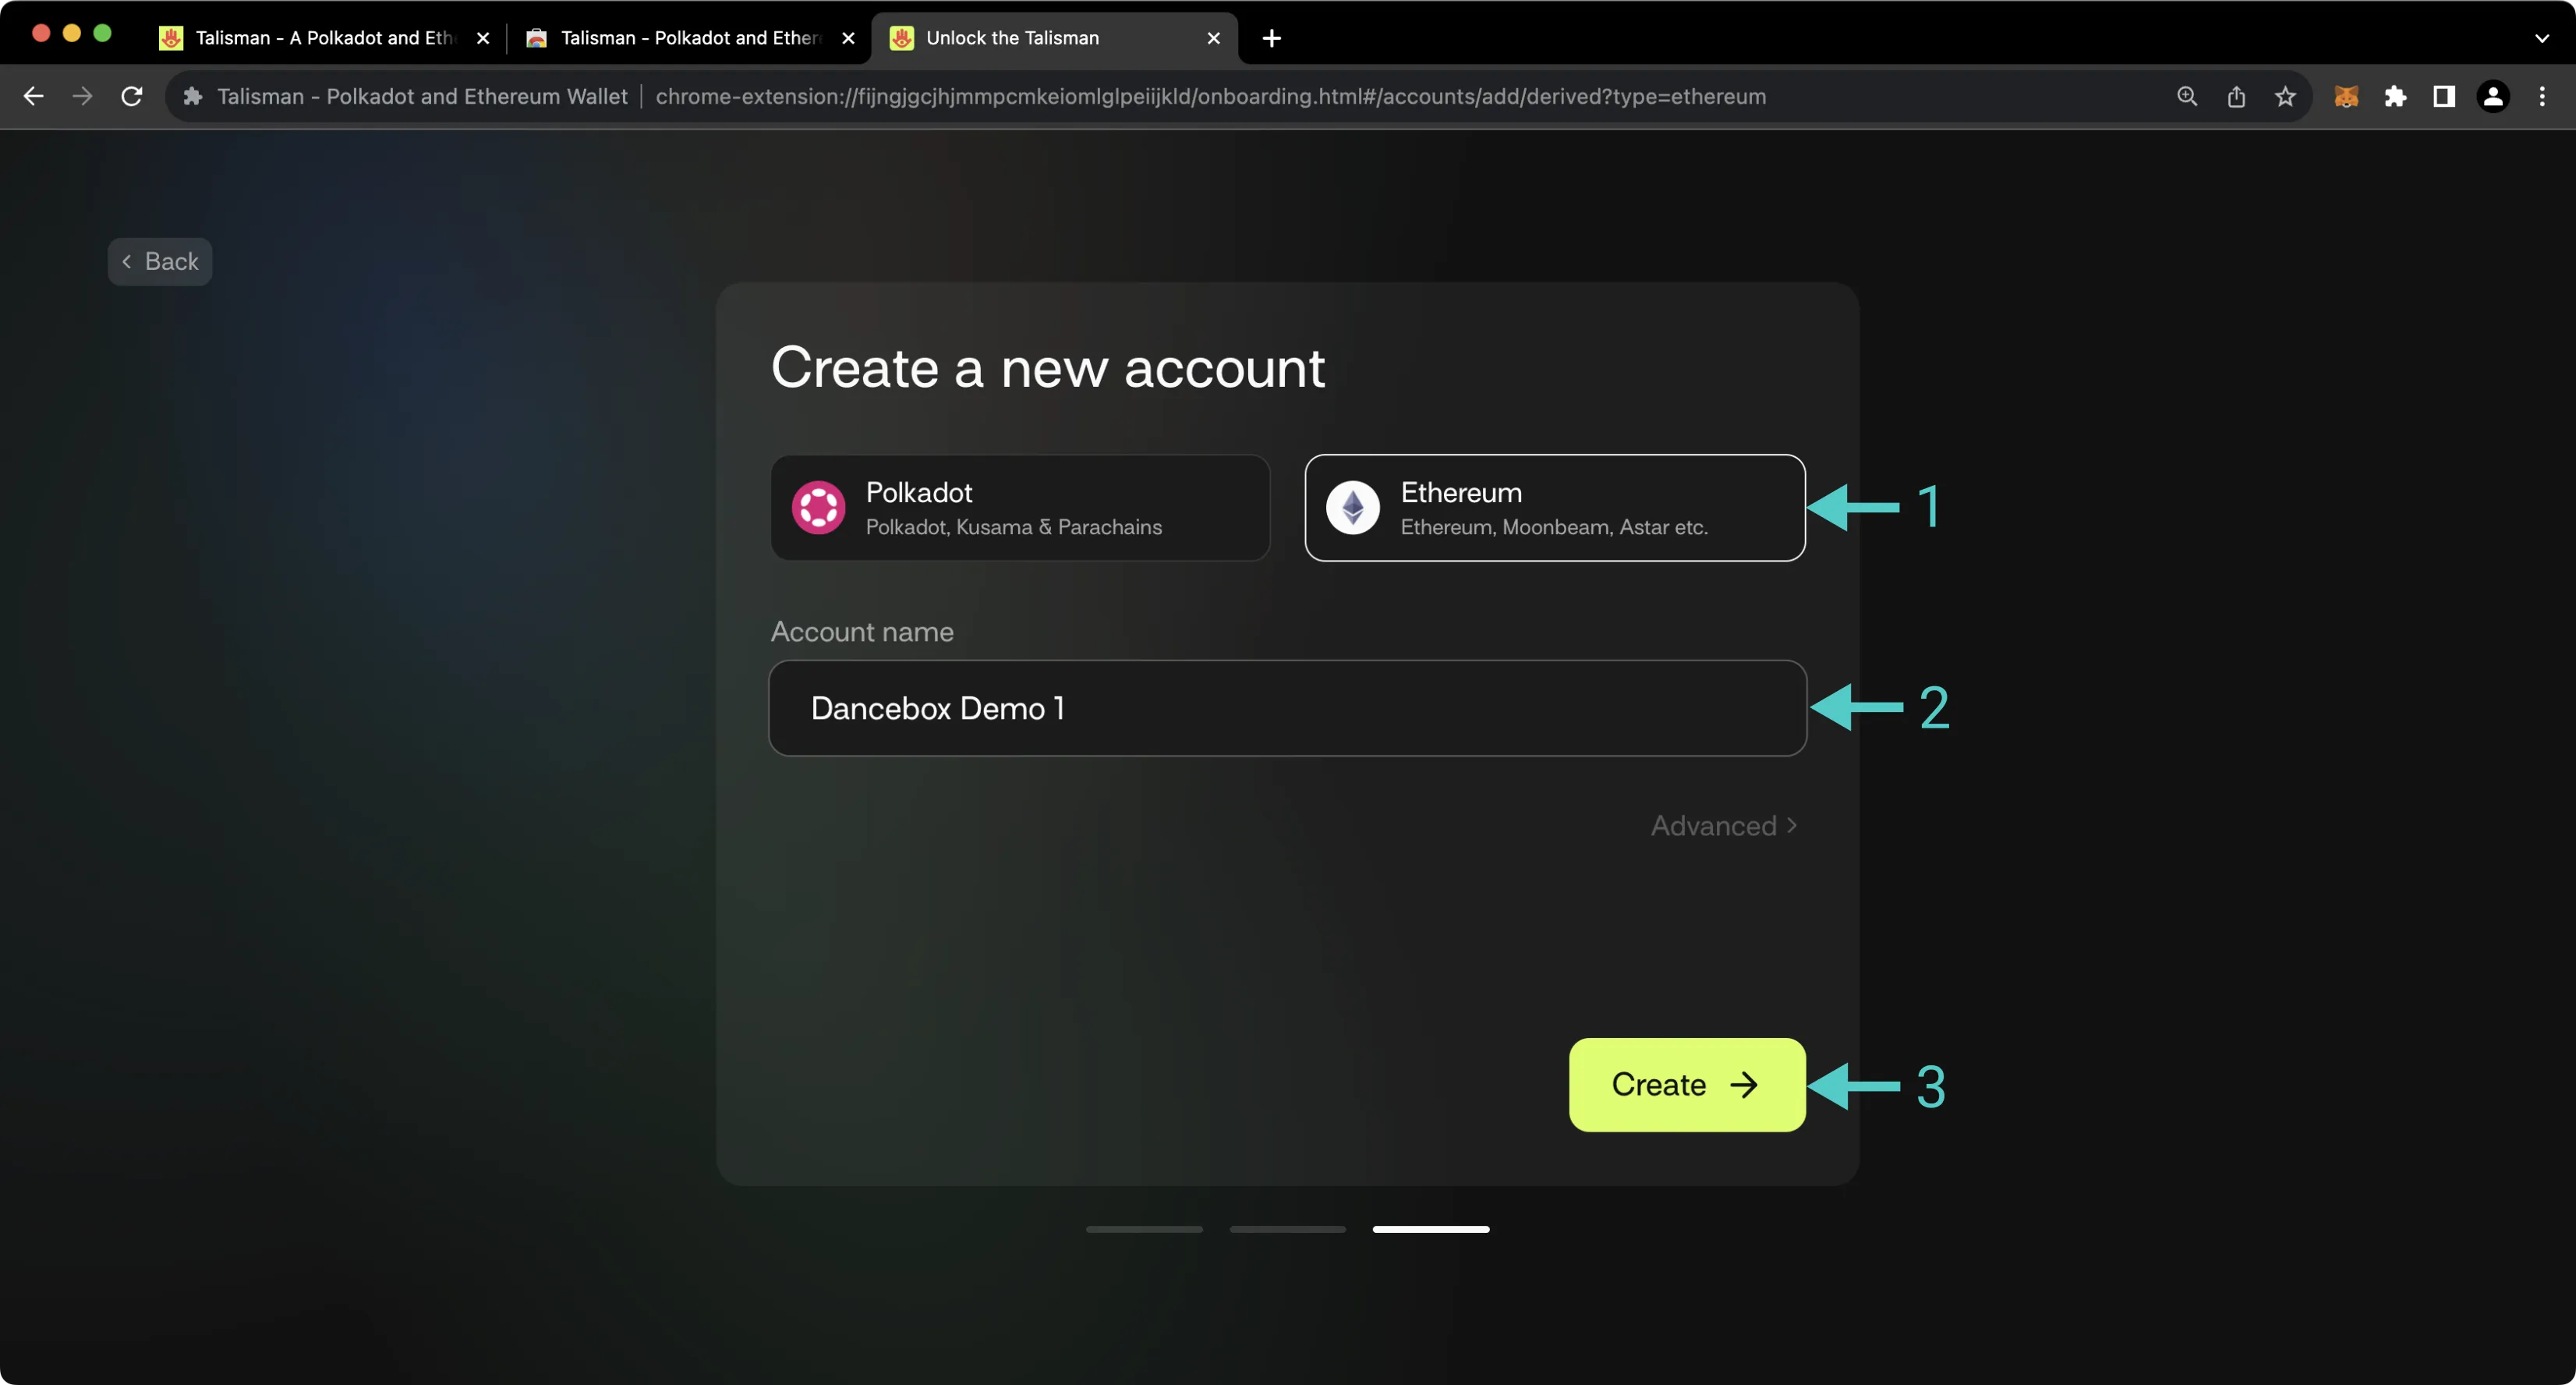The image size is (2576, 1385).
Task: Click 'Polkadot, Kusama & Parachains' text
Action: (1014, 527)
